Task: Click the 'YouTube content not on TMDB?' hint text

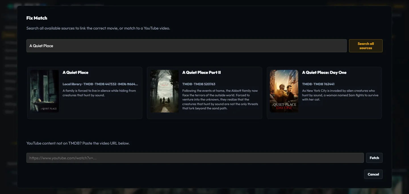Action: tap(78, 143)
